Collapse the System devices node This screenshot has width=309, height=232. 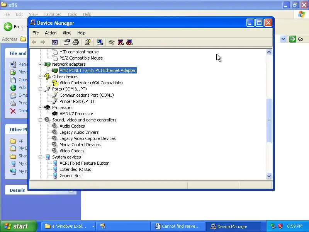pyautogui.click(x=41, y=157)
